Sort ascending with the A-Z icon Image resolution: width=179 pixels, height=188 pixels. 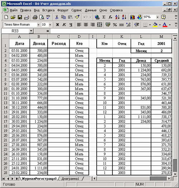click(x=117, y=18)
